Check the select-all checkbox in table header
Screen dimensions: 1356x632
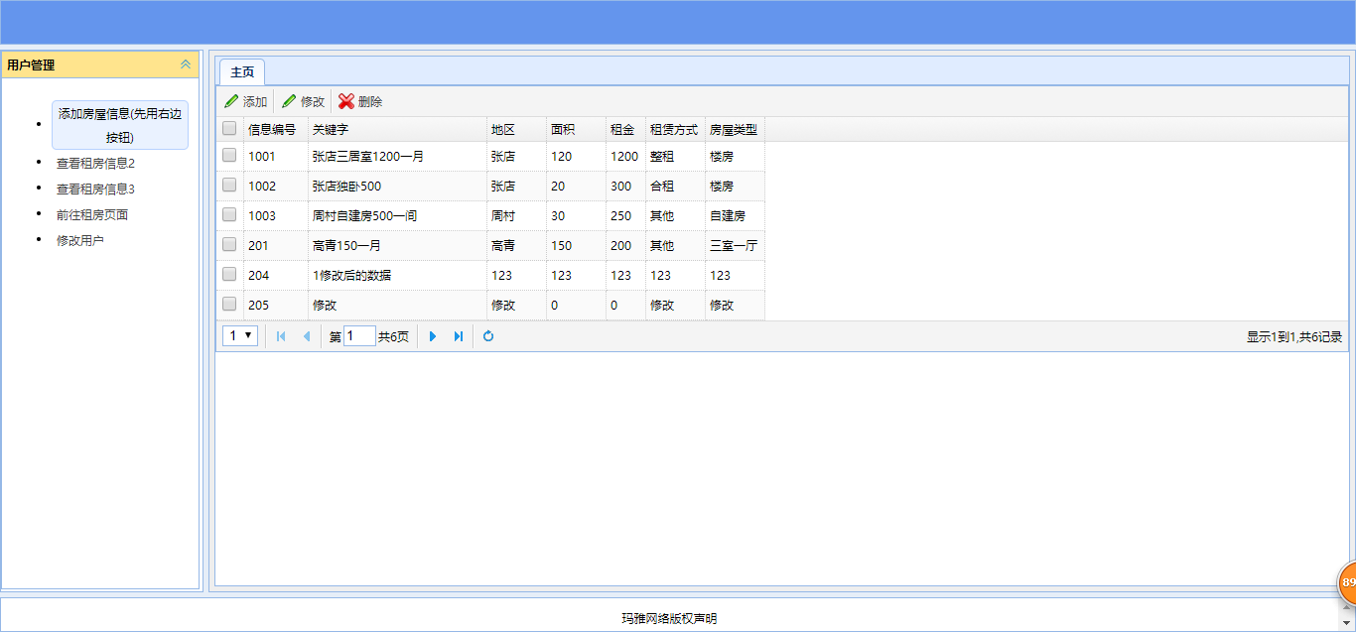(x=229, y=128)
